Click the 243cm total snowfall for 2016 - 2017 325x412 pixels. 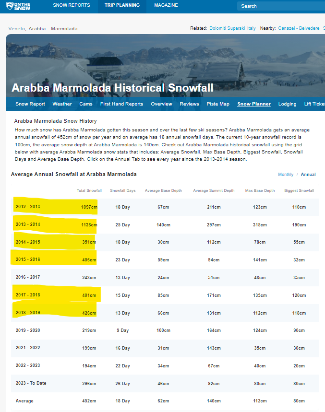point(89,278)
